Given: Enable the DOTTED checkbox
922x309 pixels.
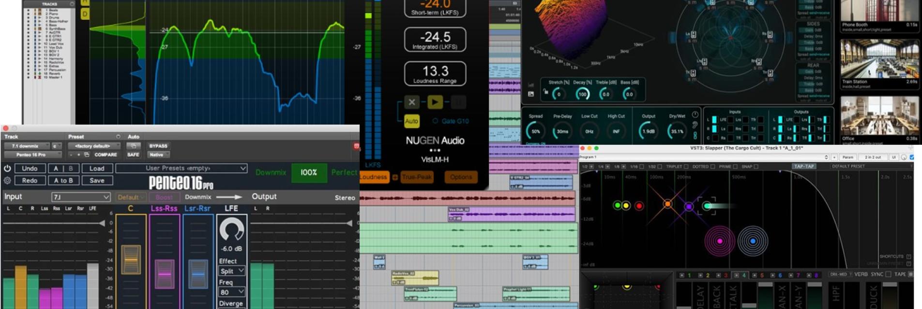Looking at the screenshot, I should click(712, 167).
